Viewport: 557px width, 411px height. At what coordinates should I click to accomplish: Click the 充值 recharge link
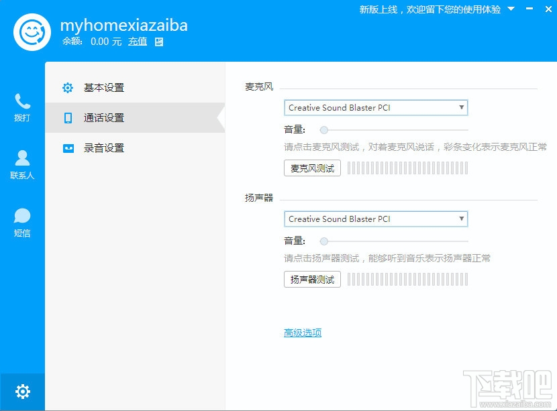point(138,42)
